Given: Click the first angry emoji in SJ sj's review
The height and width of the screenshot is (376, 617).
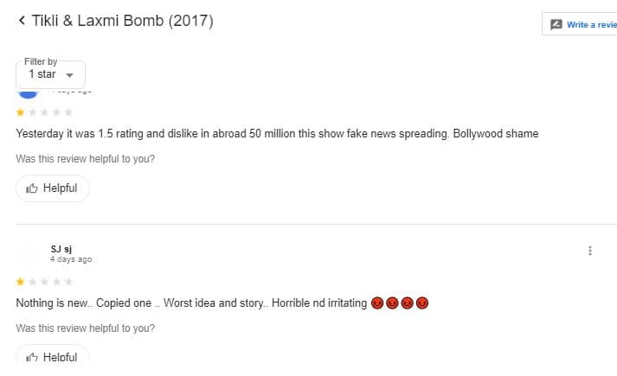Looking at the screenshot, I should [x=377, y=303].
